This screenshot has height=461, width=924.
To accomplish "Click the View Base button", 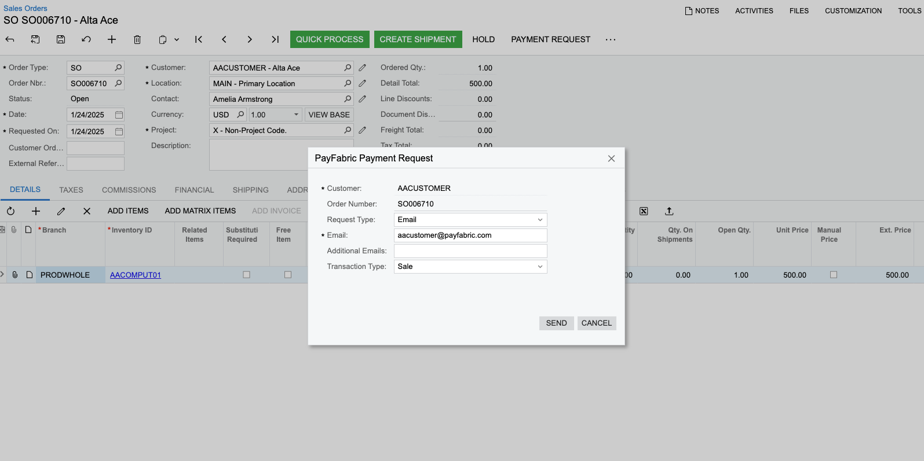I will 329,115.
